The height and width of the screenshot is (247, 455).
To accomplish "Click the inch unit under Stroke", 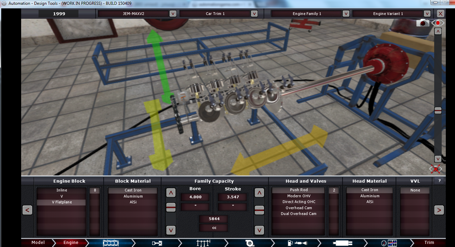I will pos(233,206).
